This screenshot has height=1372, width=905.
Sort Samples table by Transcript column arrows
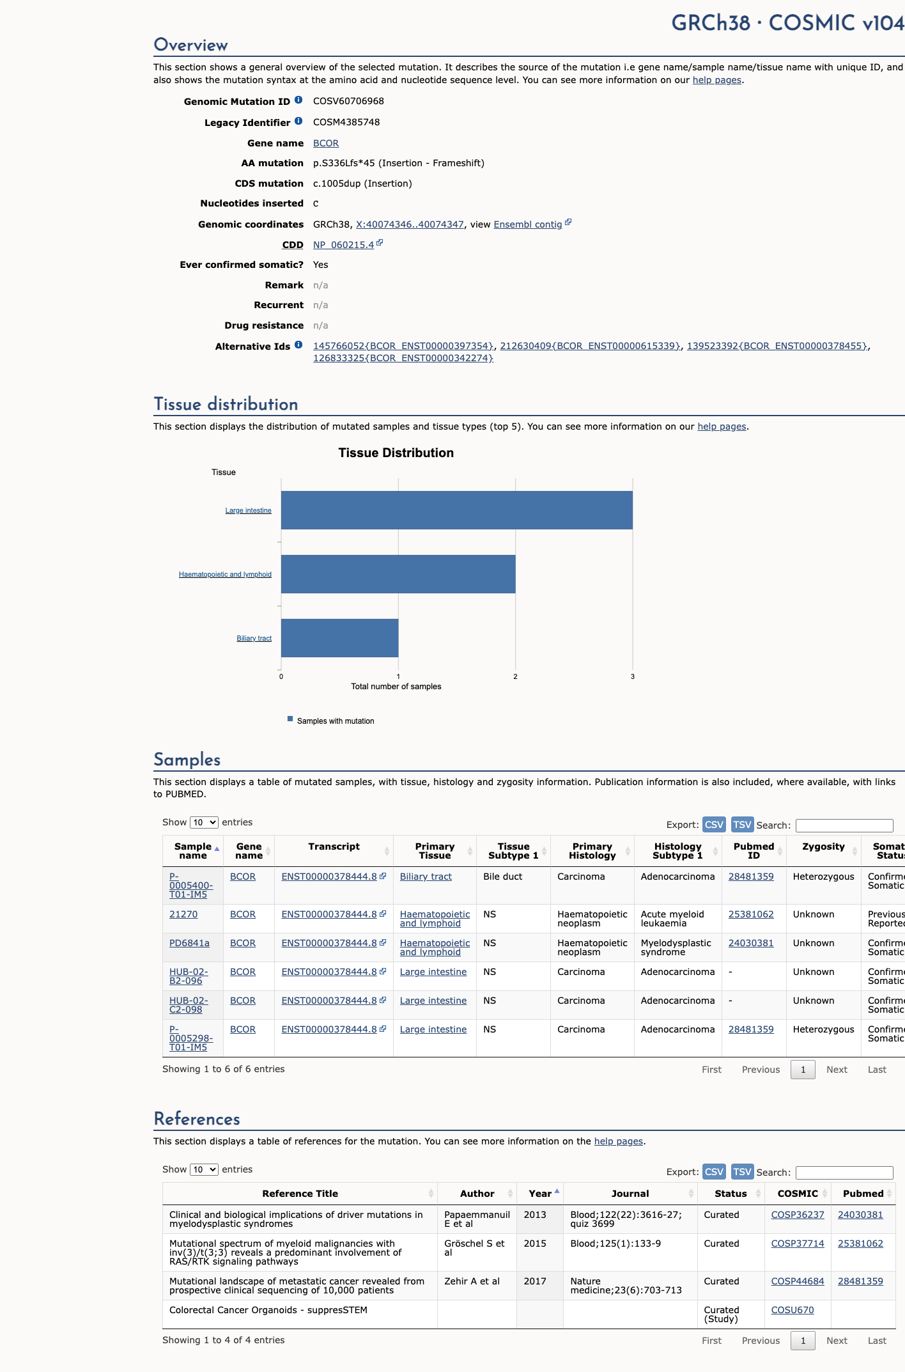387,851
